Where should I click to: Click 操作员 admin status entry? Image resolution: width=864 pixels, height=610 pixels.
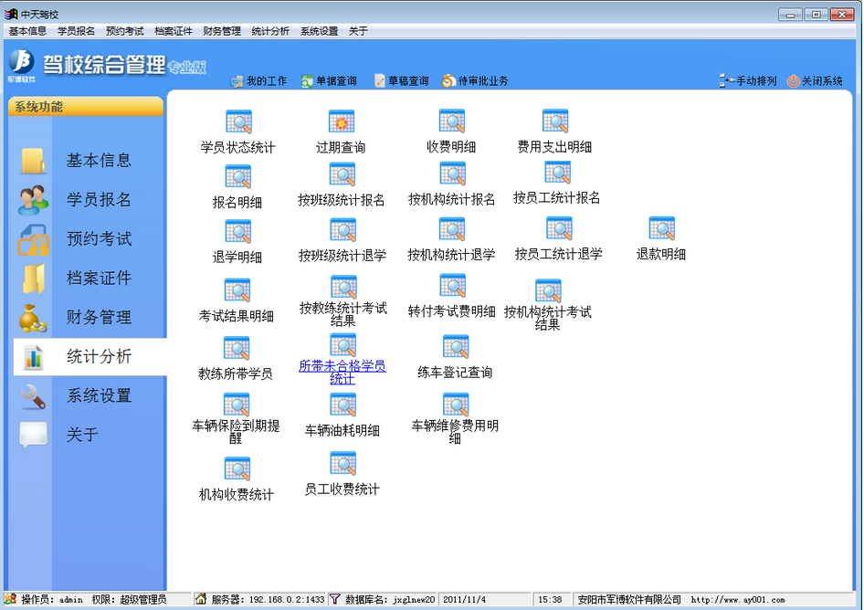pos(52,600)
